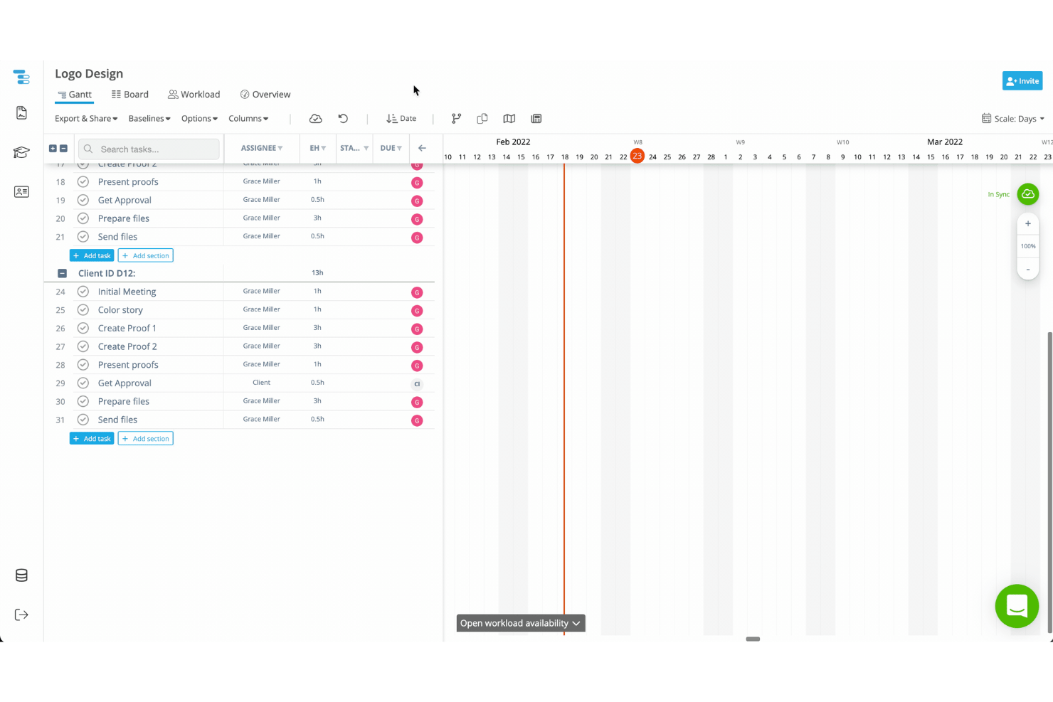Open Baselines dropdown menu
This screenshot has height=702, width=1053.
click(149, 119)
